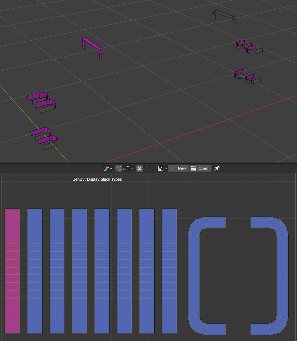Screen dimensions: 297x341
Task: Select the right bracket-shaped UV island
Action: click(x=283, y=276)
